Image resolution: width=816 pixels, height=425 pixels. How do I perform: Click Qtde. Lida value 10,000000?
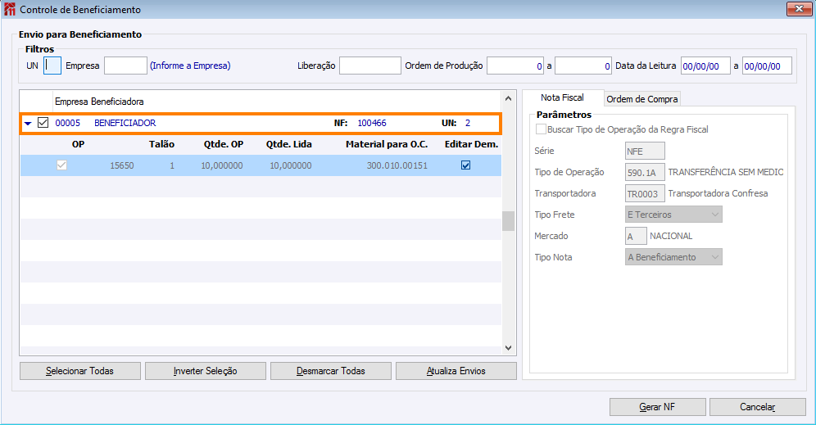(x=291, y=165)
